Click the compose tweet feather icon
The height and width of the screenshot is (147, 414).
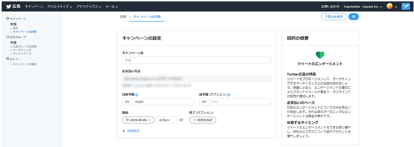[406, 6]
